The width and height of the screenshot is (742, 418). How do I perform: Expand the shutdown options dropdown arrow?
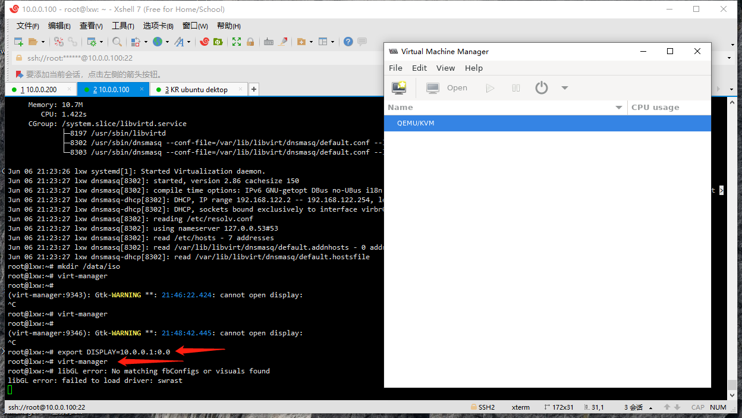pos(565,88)
